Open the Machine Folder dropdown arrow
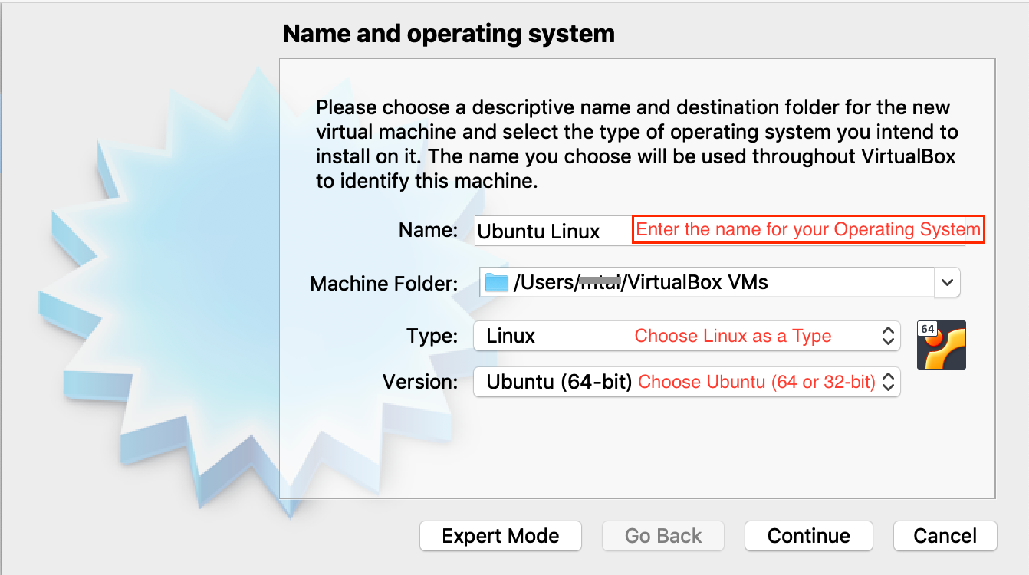 tap(948, 282)
